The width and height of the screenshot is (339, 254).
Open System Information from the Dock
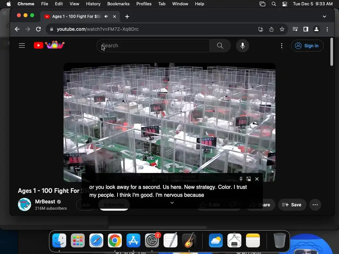[234, 240]
